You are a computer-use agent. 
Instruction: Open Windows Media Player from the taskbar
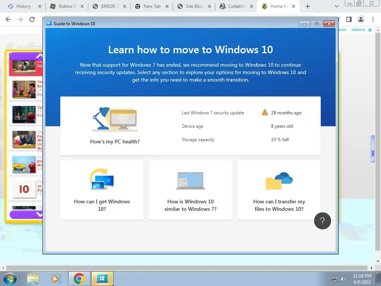(55, 279)
